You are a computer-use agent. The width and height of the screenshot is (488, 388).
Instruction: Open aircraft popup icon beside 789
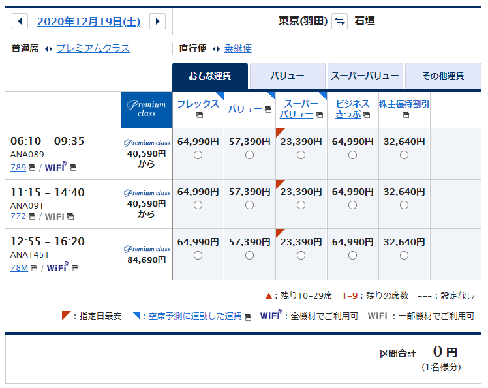click(32, 168)
